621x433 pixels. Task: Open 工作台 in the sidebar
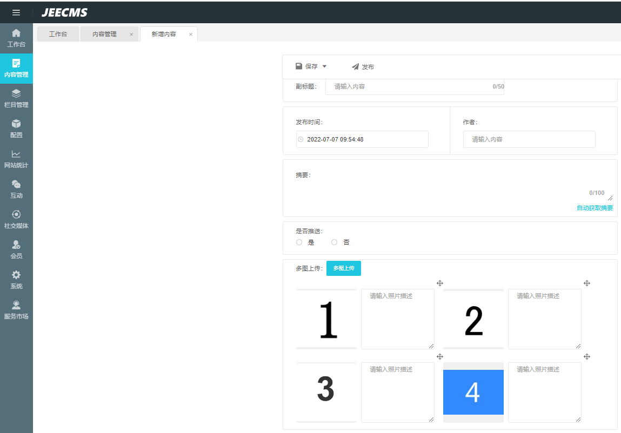16,38
